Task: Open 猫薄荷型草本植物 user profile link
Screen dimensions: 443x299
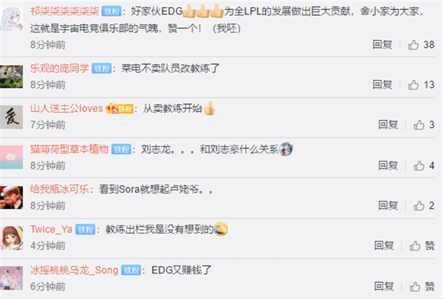Action: (x=69, y=149)
